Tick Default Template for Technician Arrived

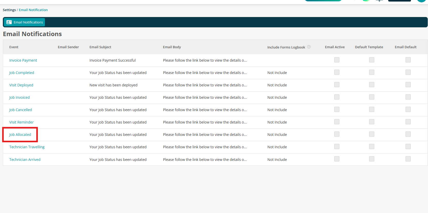pyautogui.click(x=372, y=159)
